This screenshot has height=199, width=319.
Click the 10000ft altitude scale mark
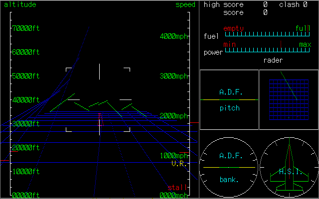25,171
